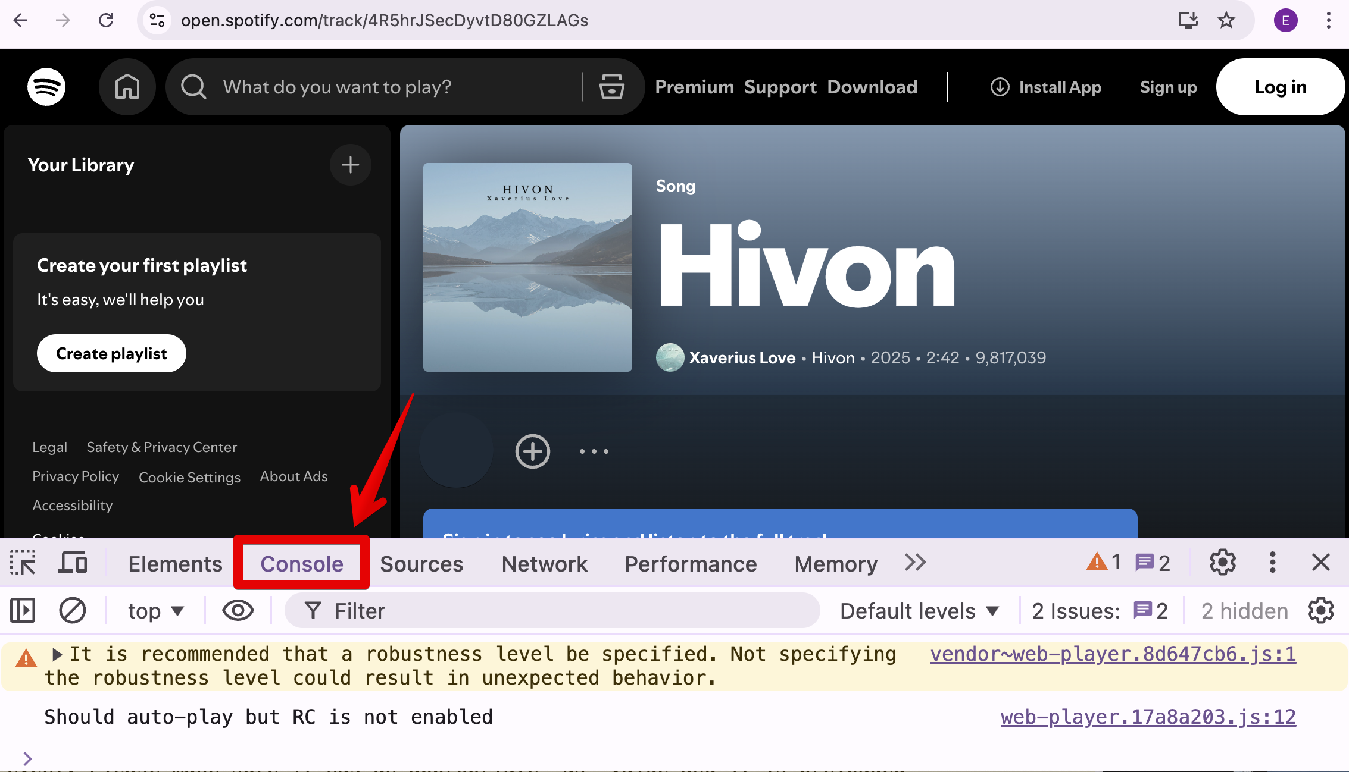Screen dimensions: 1349x772
Task: Open the top JavaScript context dropdown
Action: click(156, 611)
